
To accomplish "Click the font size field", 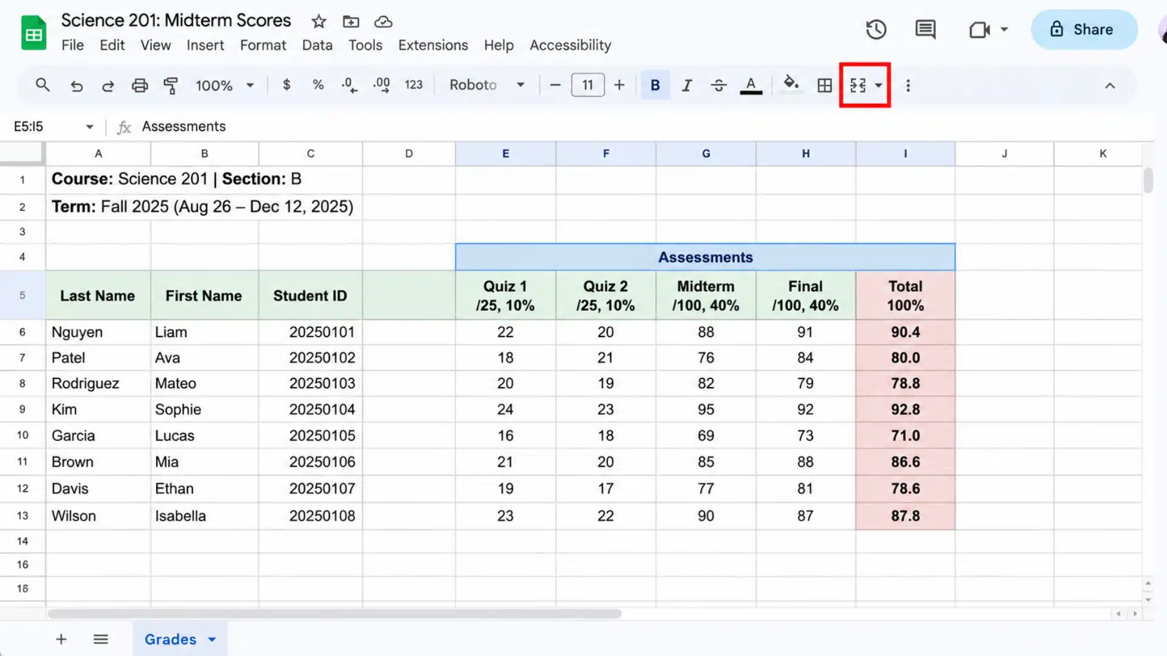I will [588, 85].
